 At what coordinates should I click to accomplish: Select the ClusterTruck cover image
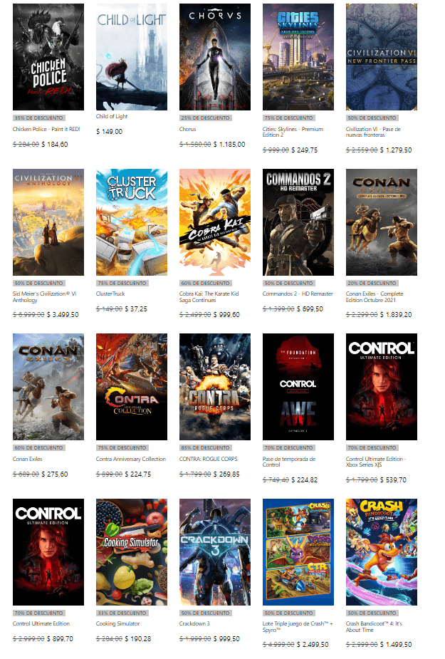click(132, 222)
